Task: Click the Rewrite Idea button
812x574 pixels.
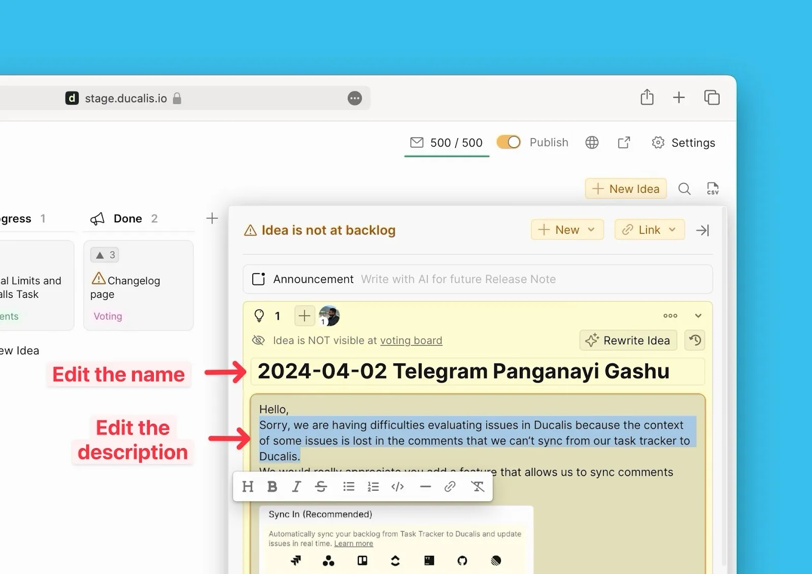Action: [628, 341]
